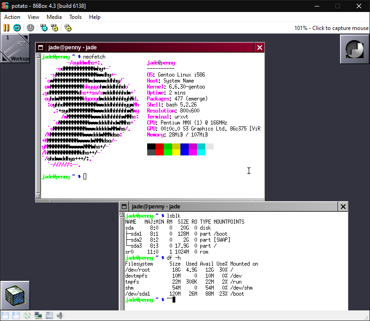
Task: Click the red block in neofetch palette
Action: tap(160, 147)
